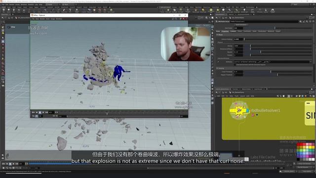316x178 pixels.
Task: Click the Attributes text field
Action: [x=272, y=62]
